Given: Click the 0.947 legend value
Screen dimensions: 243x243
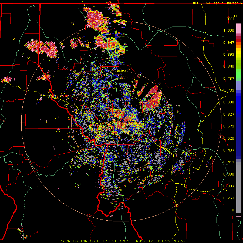Looking at the screenshot, I should (x=229, y=42).
